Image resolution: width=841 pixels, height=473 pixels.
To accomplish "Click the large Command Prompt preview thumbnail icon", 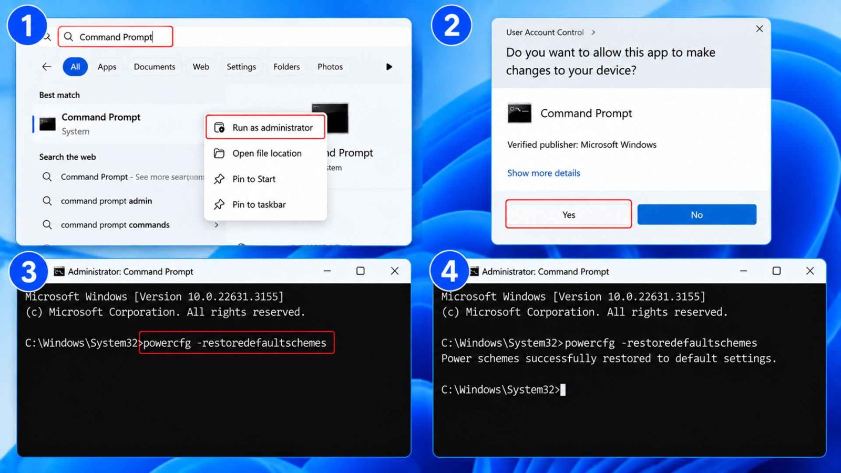I will [x=330, y=118].
